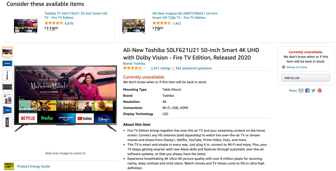
Task: Click the Add to List button
Action: 306,78
